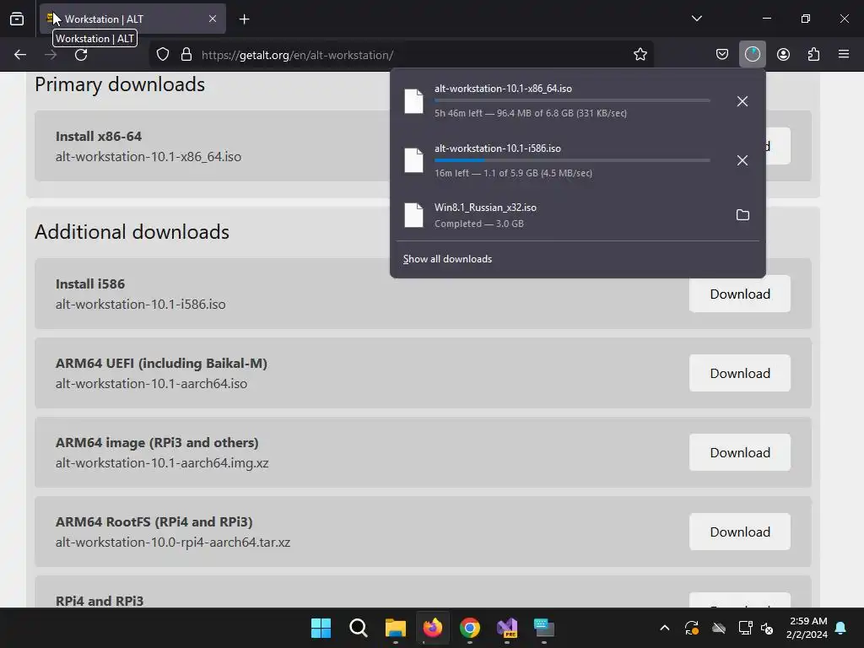Open the Firefox application menu
The width and height of the screenshot is (864, 648).
pos(844,54)
